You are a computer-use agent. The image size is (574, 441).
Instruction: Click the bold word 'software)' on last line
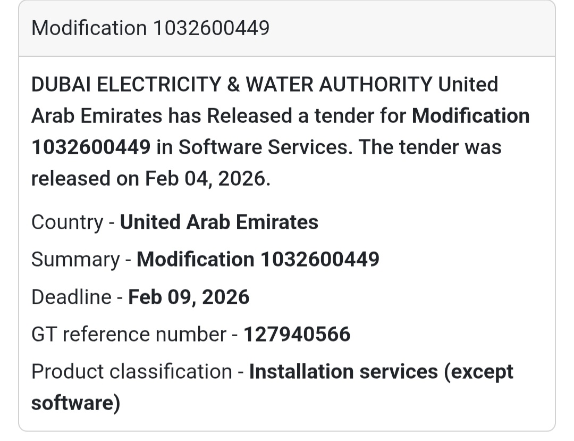[75, 403]
